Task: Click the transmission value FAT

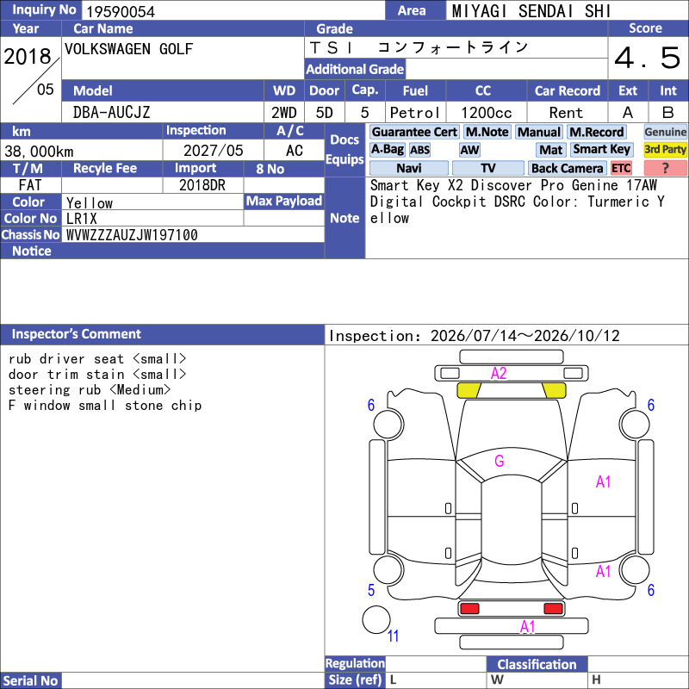Action: coord(30,185)
